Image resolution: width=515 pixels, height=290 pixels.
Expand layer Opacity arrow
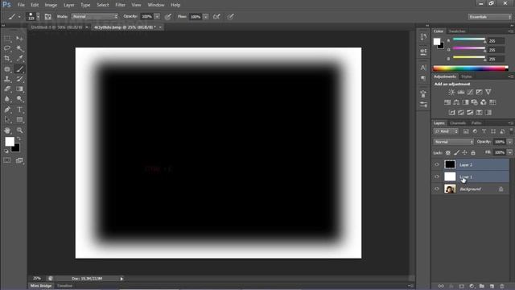[x=509, y=142]
